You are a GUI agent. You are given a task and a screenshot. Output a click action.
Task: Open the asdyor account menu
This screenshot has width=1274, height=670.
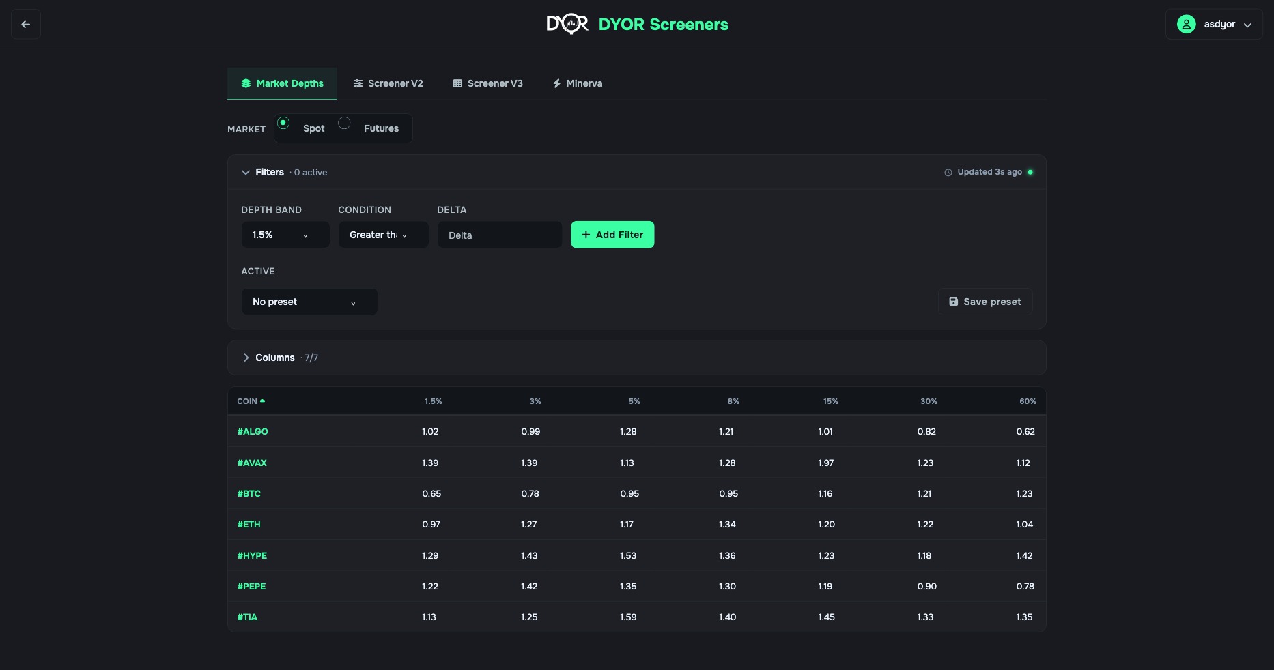[1214, 25]
